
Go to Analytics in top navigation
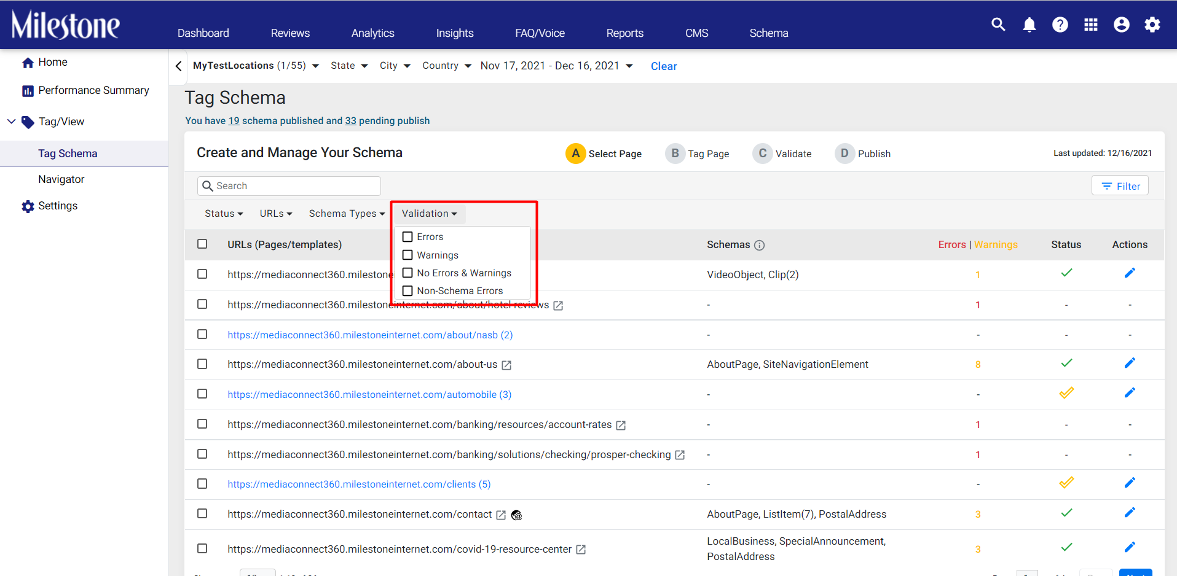(x=373, y=33)
